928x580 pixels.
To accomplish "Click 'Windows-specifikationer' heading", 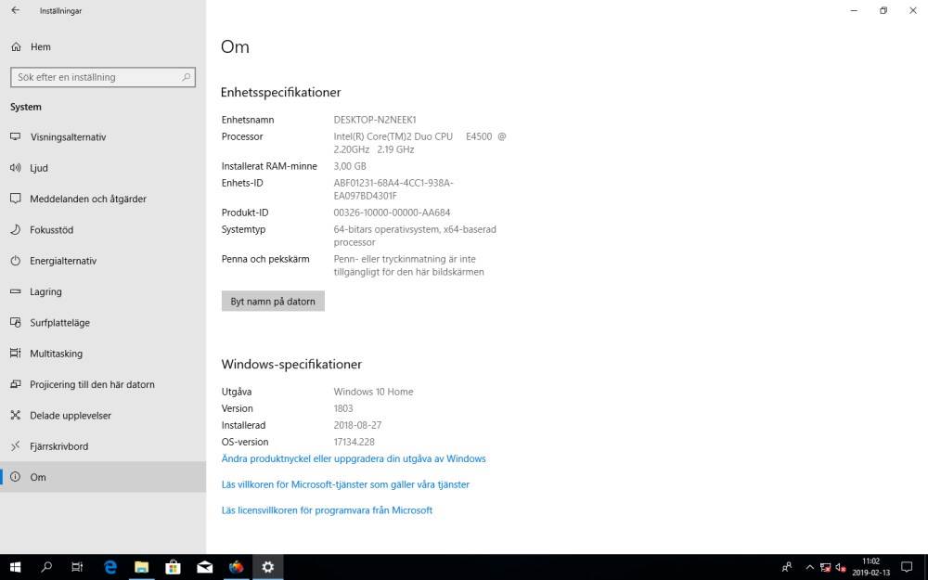I will [291, 364].
